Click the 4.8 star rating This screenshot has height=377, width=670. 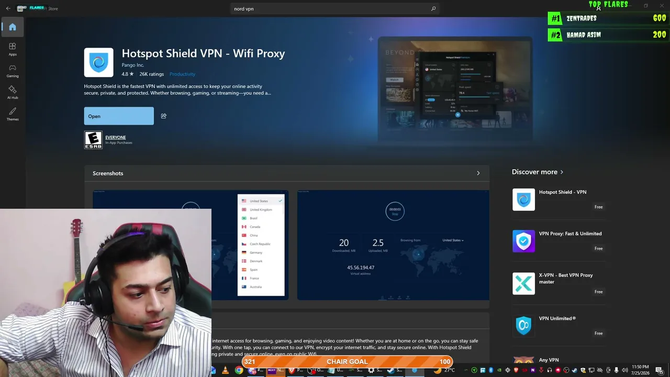pos(128,74)
